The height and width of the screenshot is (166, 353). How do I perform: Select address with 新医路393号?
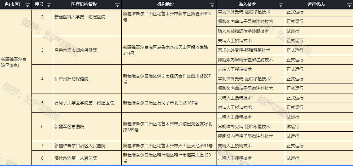tap(169, 22)
